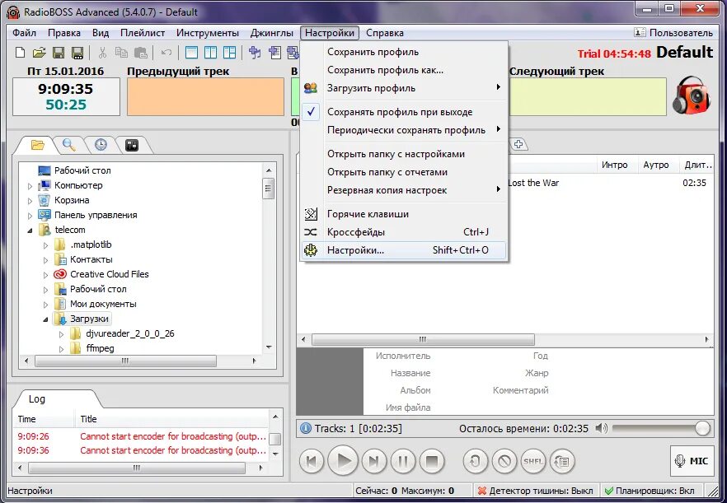Click the open folder toolbar icon
This screenshot has height=503, width=727.
(x=40, y=53)
